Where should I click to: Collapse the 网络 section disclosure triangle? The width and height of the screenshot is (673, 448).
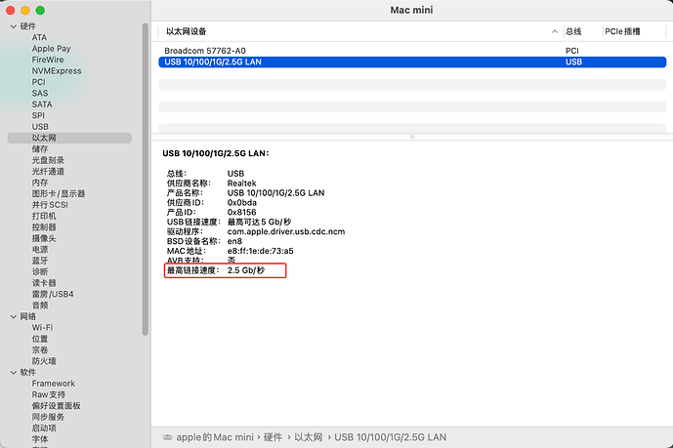(12, 316)
